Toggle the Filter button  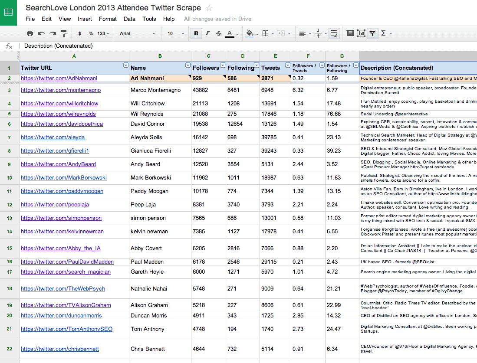click(372, 33)
